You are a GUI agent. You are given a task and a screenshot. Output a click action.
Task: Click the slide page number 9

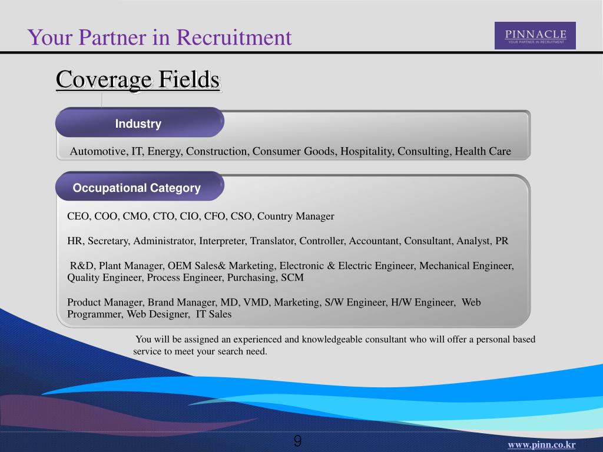pyautogui.click(x=297, y=441)
